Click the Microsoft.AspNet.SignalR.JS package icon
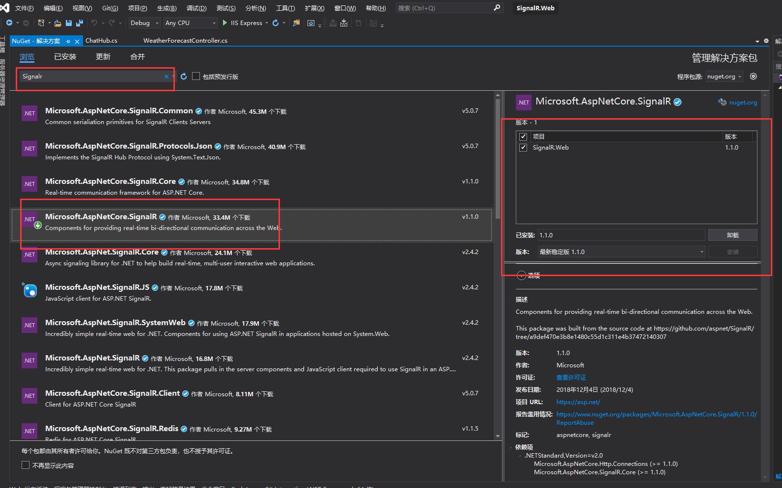 point(29,290)
